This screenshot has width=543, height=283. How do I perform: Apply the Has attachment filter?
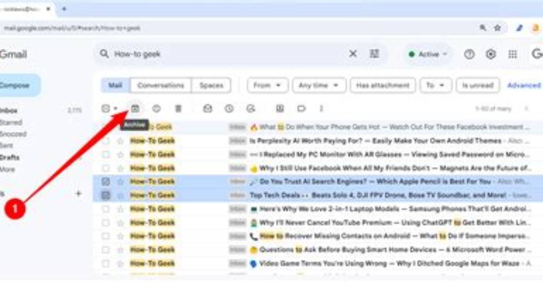pos(383,85)
